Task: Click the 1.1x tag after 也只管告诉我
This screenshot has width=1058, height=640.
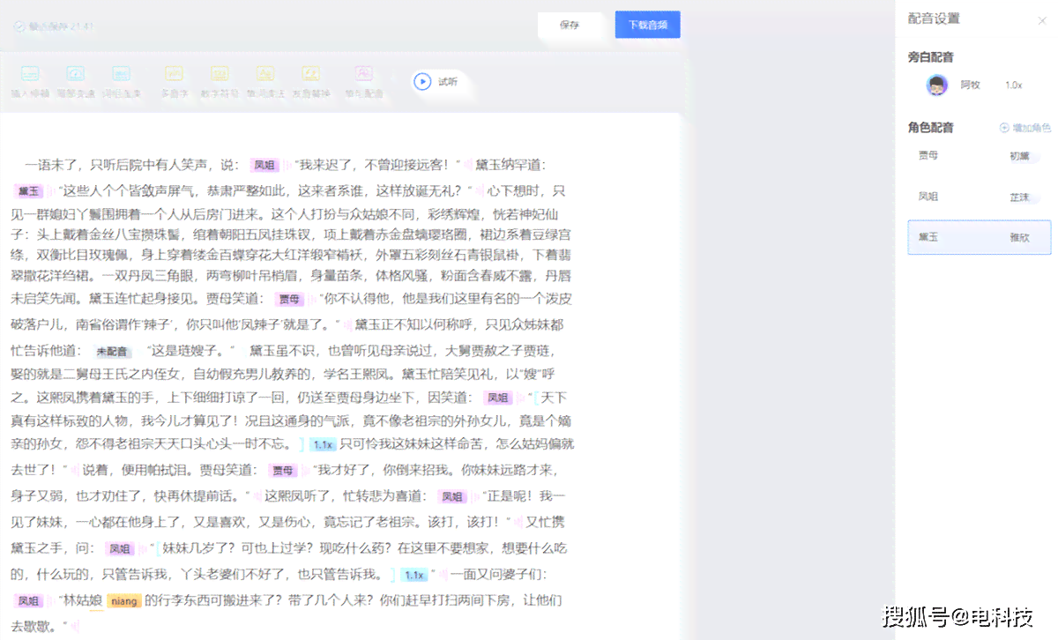Action: click(414, 576)
